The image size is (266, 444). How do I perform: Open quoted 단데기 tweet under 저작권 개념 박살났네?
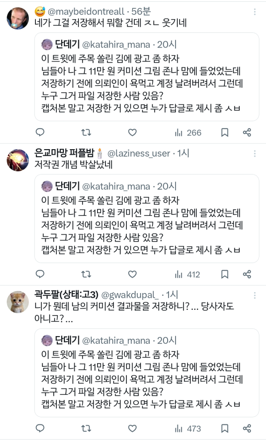[147, 218]
